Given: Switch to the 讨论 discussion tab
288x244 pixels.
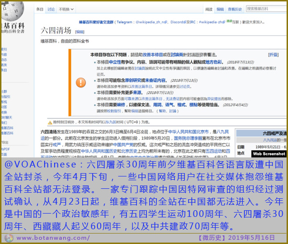Looking at the screenshot, I should pos(51,9).
